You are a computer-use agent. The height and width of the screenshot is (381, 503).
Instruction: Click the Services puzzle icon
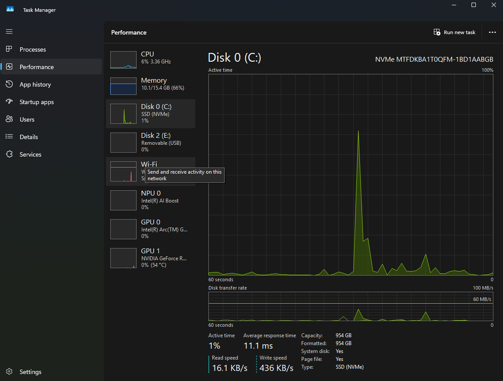pyautogui.click(x=9, y=154)
